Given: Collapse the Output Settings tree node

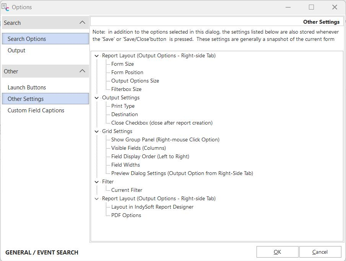Looking at the screenshot, I should (x=97, y=98).
